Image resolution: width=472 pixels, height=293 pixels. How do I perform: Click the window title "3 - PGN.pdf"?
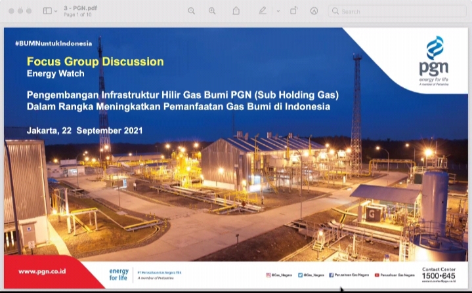pyautogui.click(x=80, y=8)
